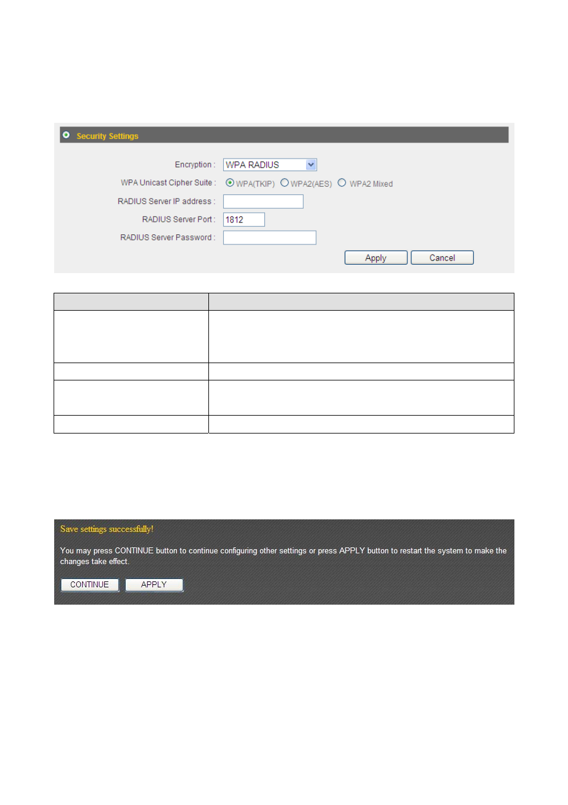Viewport: 568px width, 805px height.
Task: Click the 'RADIUS Server Port :' label
Action: [179, 219]
